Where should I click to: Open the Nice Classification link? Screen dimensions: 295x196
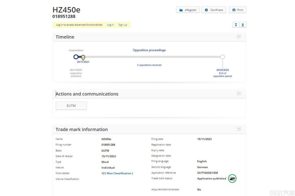119,173
